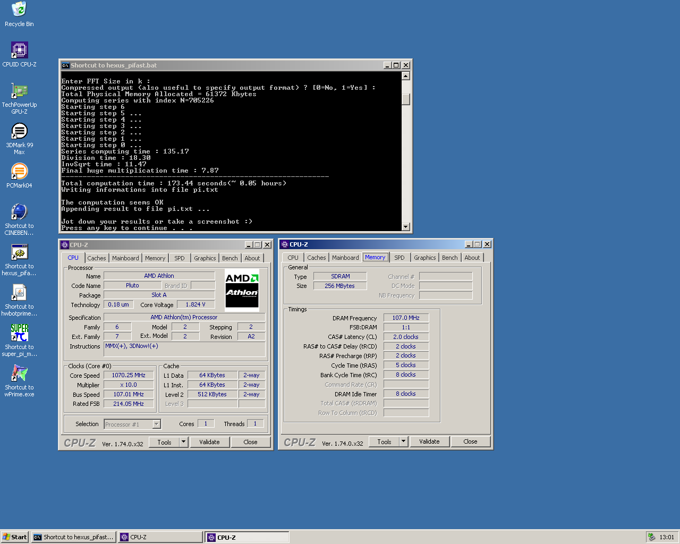Viewport: 680px width, 544px height.
Task: Open the SPD tab in left CPU-Z window
Action: tap(180, 258)
